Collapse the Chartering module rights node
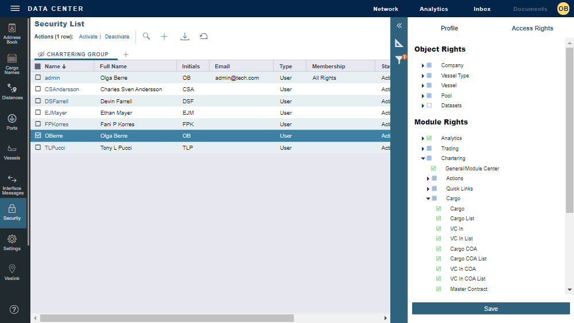Image resolution: width=574 pixels, height=323 pixels. [423, 158]
